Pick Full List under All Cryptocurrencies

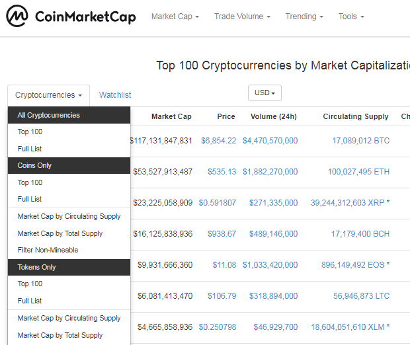tap(30, 149)
